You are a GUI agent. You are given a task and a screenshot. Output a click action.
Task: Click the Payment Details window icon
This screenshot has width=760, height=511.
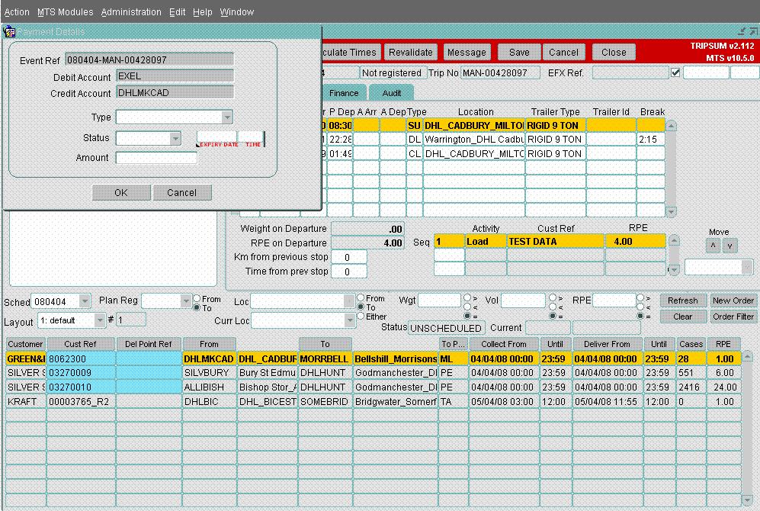pyautogui.click(x=9, y=32)
